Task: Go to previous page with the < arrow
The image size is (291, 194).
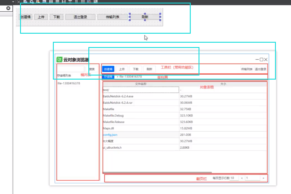Action: pos(242,178)
